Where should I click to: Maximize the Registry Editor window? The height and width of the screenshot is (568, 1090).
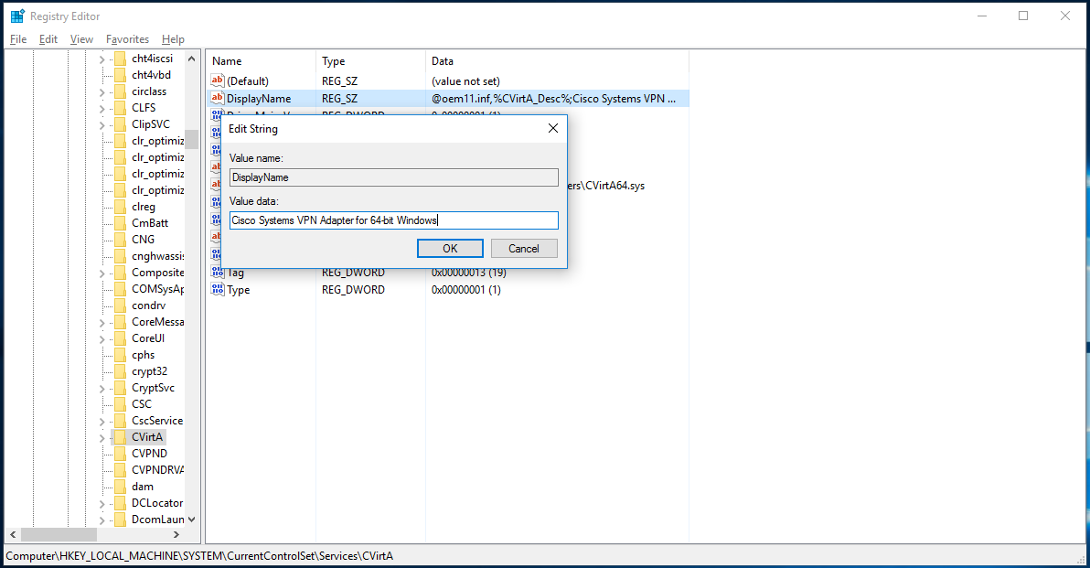[1023, 16]
